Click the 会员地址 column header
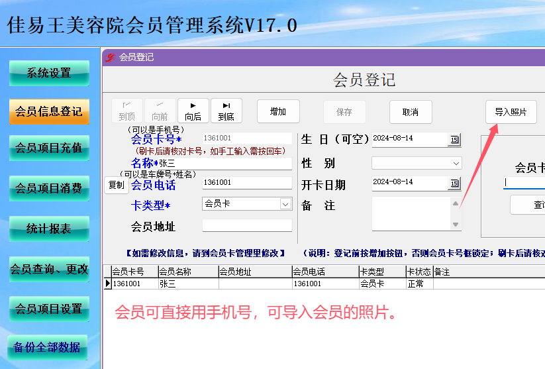The image size is (545, 369). tap(255, 272)
